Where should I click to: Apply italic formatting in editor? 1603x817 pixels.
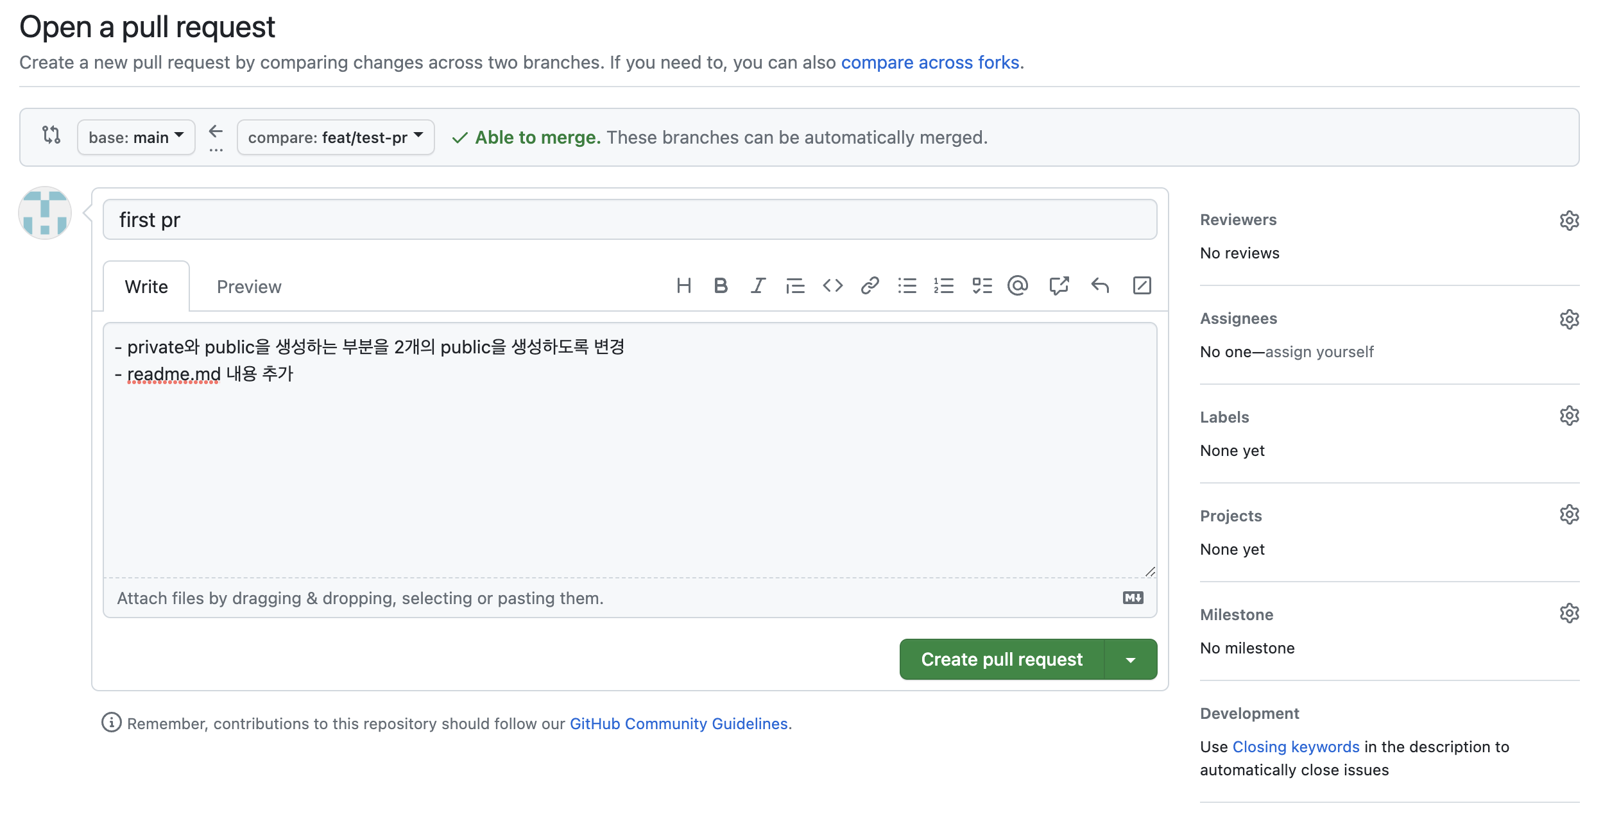point(758,286)
